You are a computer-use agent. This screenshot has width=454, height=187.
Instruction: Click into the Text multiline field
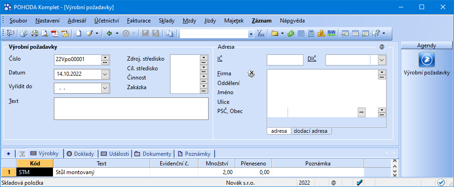(131, 109)
